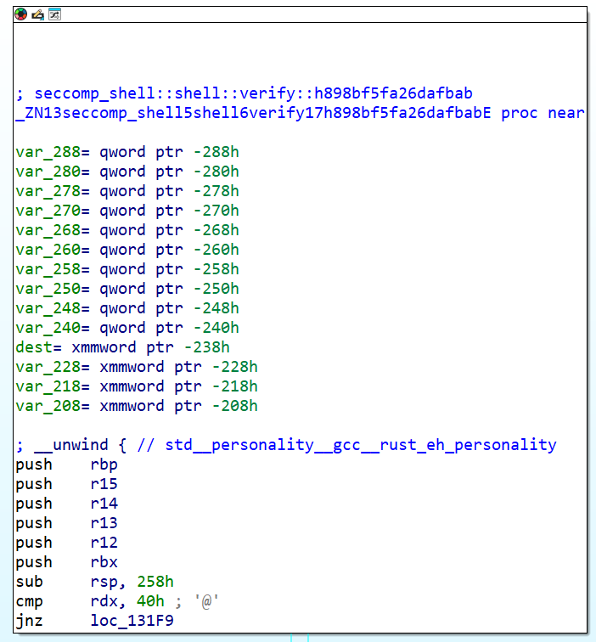The image size is (596, 642).
Task: Click the 40h immediate operand
Action: click(150, 601)
